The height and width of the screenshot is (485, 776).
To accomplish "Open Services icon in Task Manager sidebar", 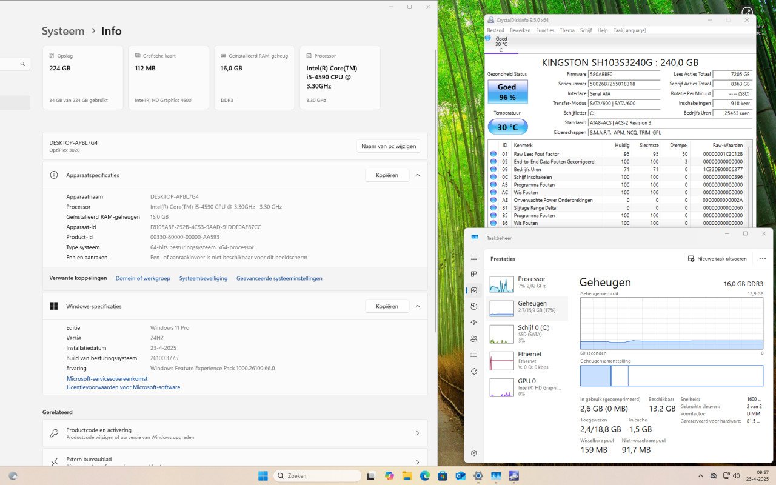I will (474, 371).
